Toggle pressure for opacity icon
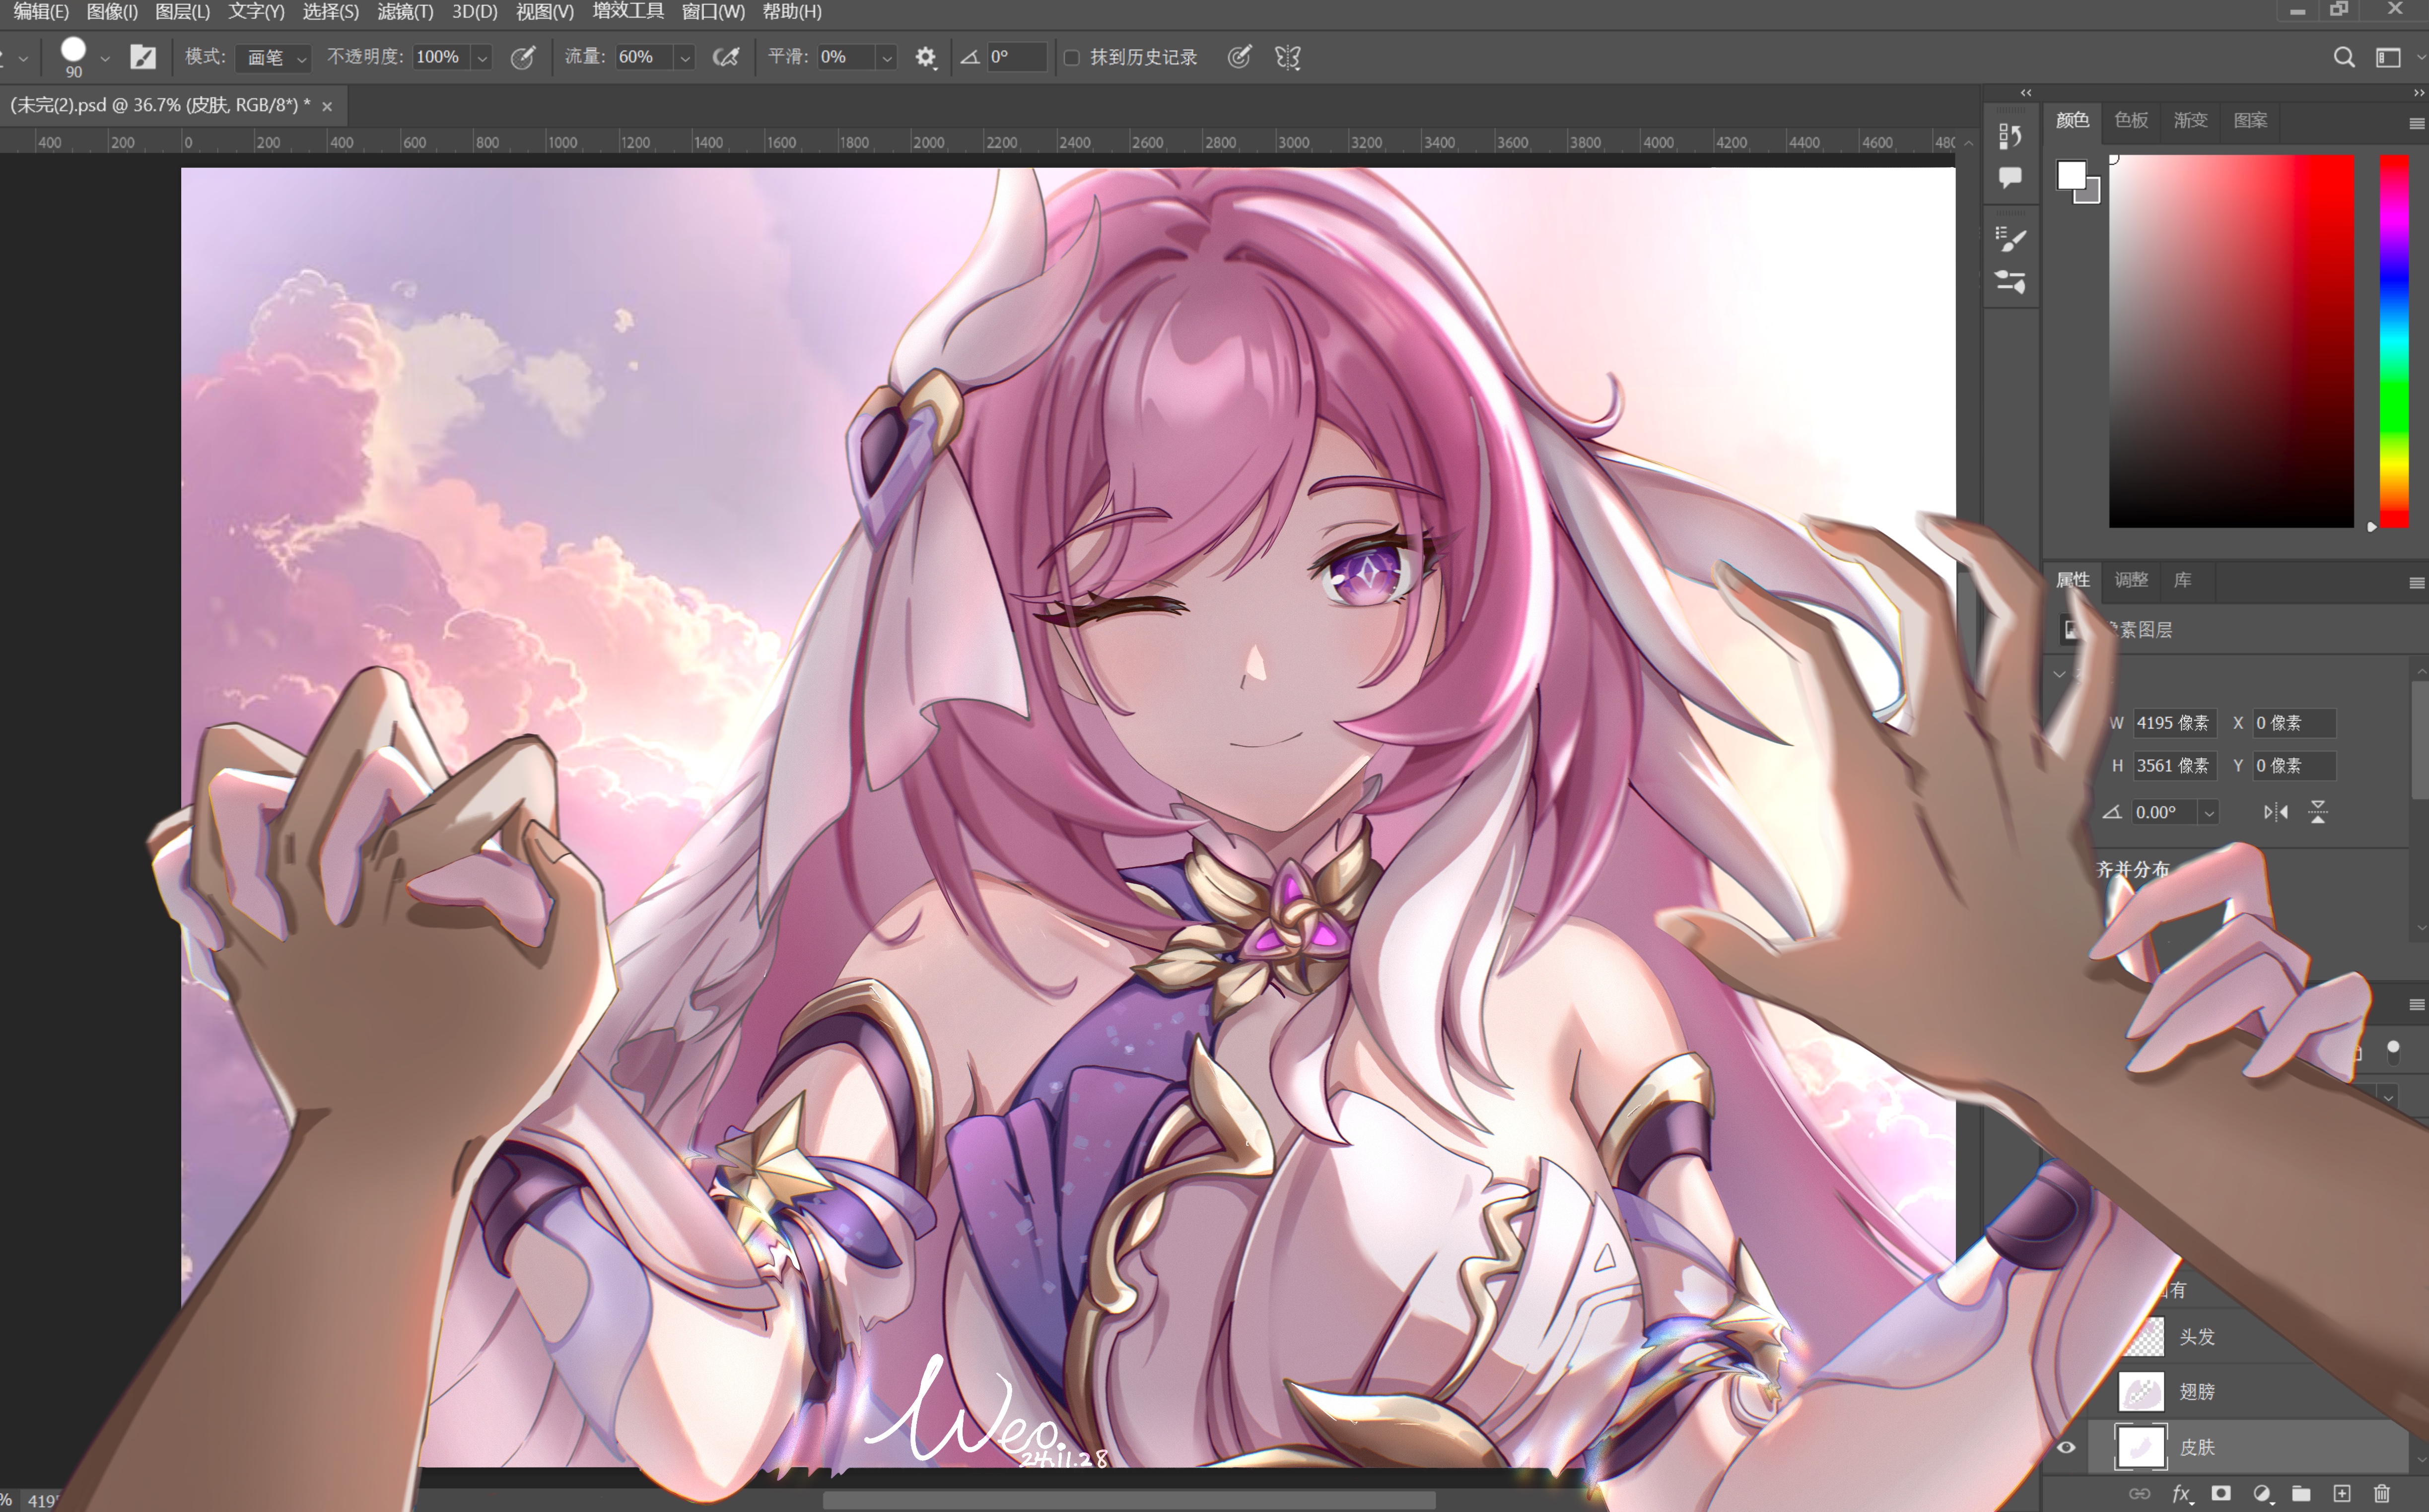This screenshot has height=1512, width=2429. (522, 57)
